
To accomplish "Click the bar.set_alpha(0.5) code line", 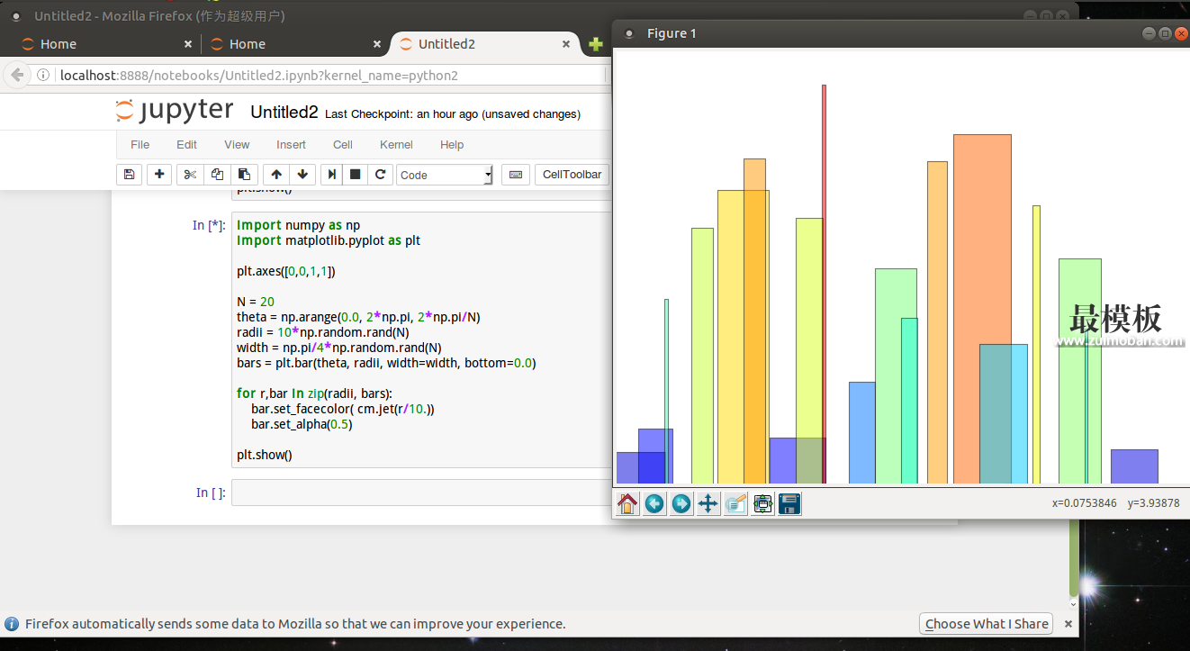I will 302,424.
